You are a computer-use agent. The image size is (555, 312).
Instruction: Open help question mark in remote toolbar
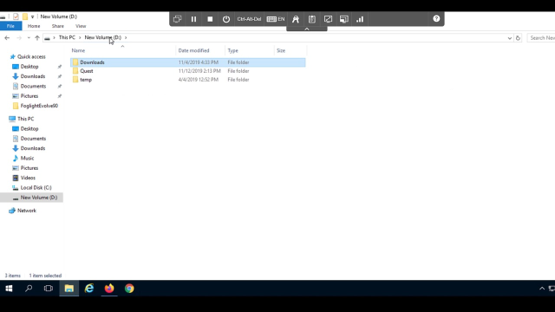[x=436, y=19]
